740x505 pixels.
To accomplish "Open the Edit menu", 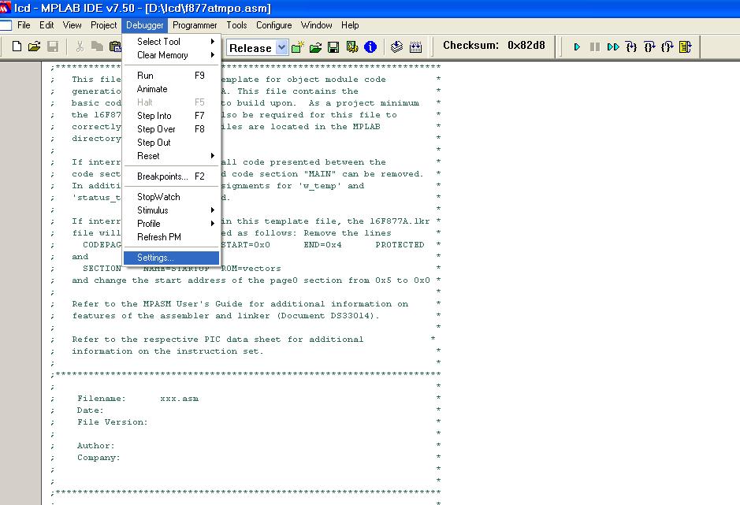I will pos(46,25).
